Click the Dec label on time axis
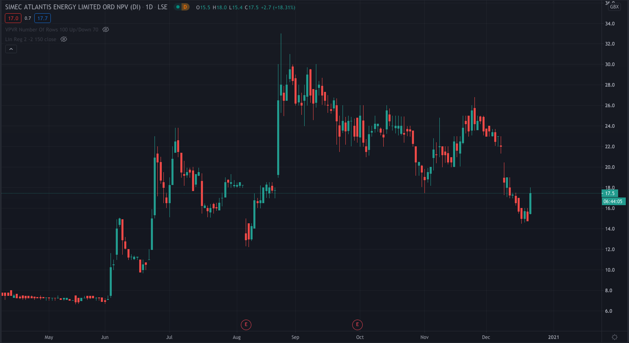Screen dimensions: 629x343 [486, 337]
